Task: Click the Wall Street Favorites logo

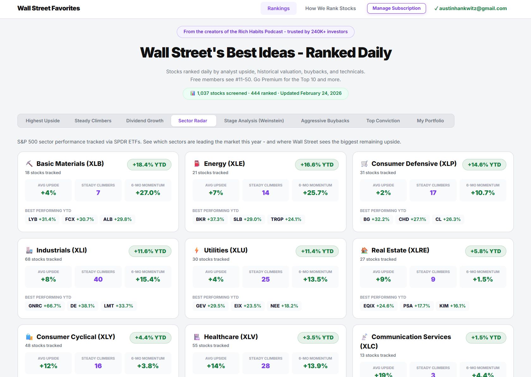Action: click(49, 8)
